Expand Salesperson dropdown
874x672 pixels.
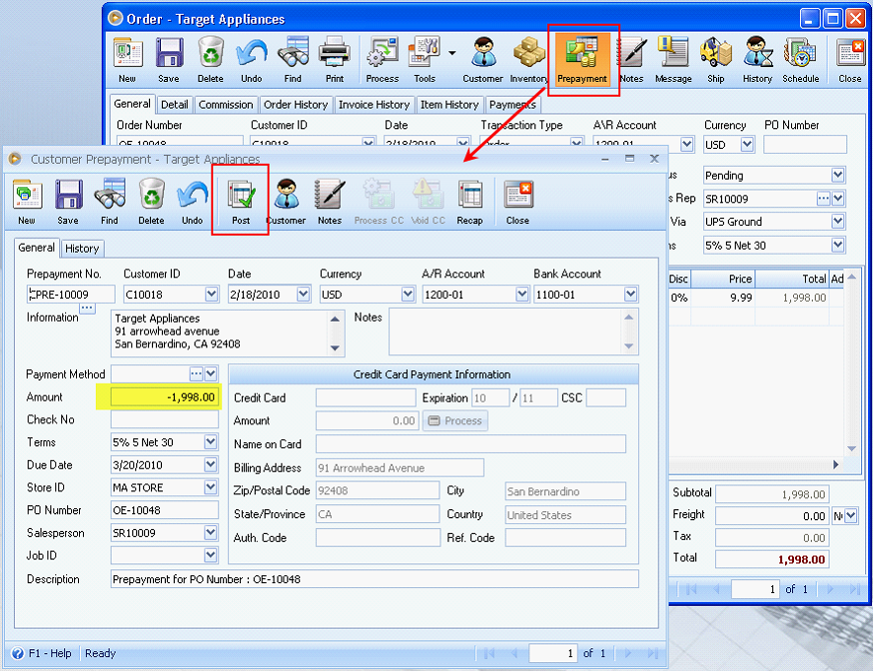[x=210, y=533]
